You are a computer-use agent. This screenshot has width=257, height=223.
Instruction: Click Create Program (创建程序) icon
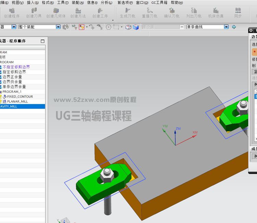pyautogui.click(x=12, y=11)
